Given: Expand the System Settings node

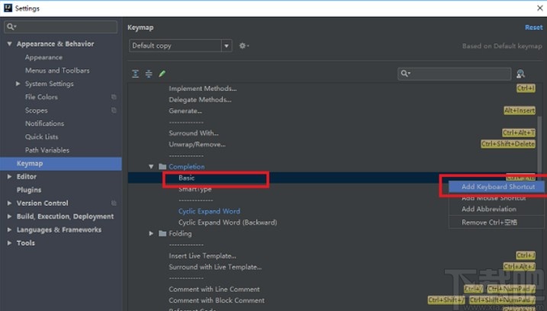Looking at the screenshot, I should pos(18,84).
